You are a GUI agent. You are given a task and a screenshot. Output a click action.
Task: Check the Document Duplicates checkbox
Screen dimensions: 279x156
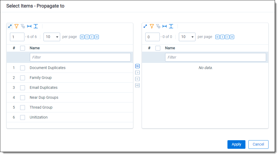[x=23, y=68]
